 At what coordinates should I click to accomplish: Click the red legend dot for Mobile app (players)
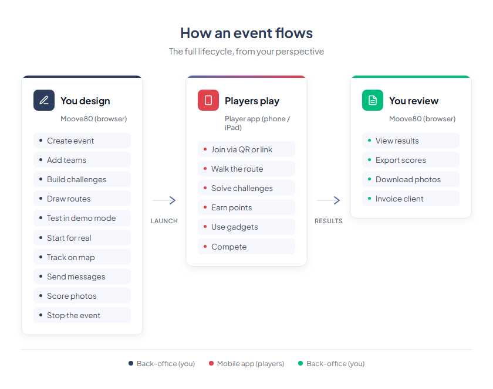211,363
